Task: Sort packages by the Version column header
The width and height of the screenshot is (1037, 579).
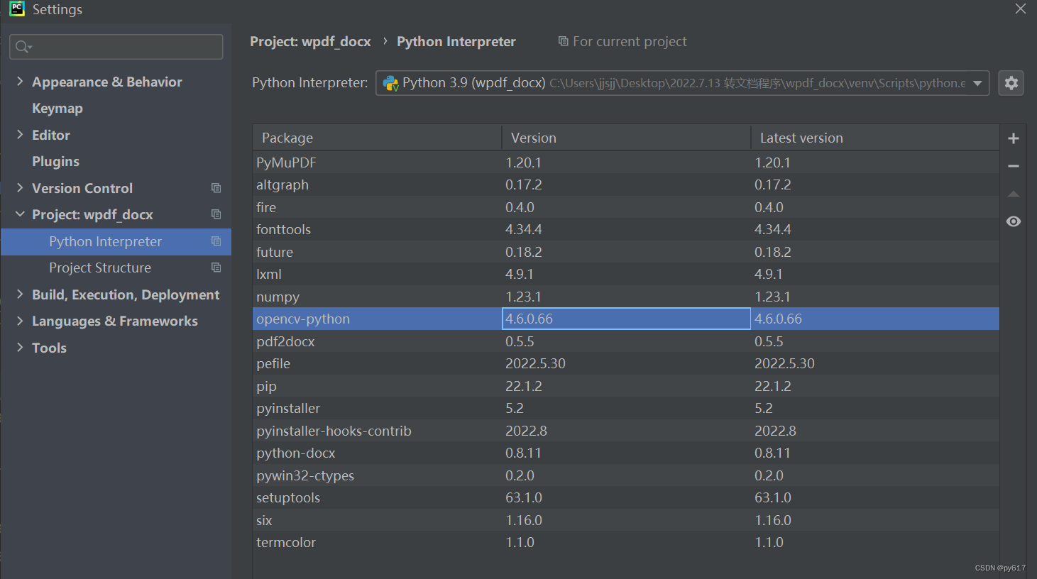Action: (533, 137)
